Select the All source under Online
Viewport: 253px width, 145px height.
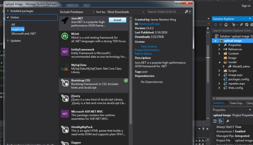pyautogui.click(x=13, y=24)
